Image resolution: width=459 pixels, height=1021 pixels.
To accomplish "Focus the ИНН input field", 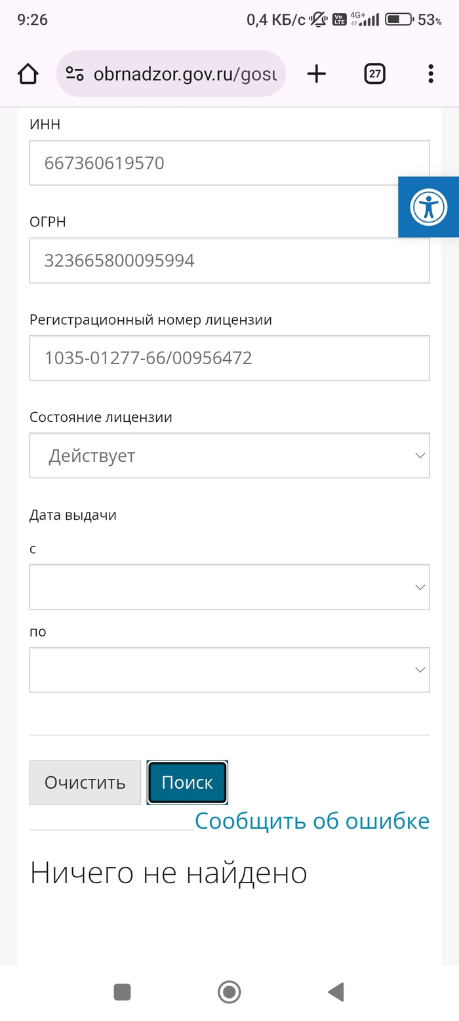I will point(229,163).
